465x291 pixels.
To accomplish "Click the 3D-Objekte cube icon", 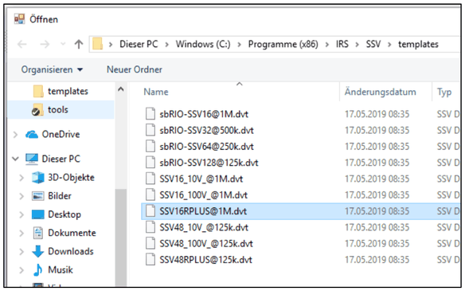I will click(x=37, y=178).
